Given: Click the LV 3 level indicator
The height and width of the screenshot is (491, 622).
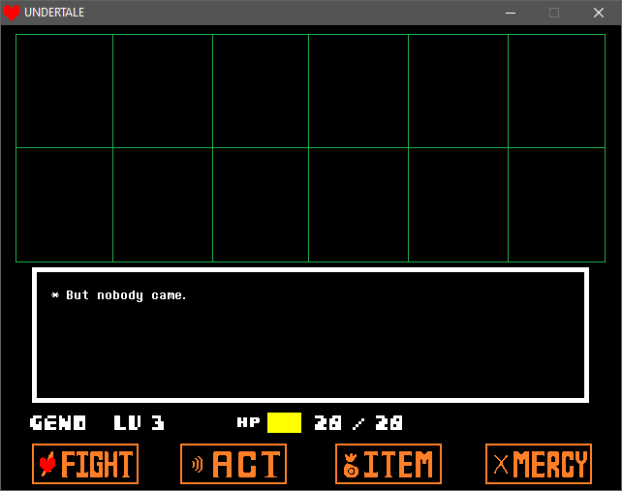Looking at the screenshot, I should tap(139, 423).
